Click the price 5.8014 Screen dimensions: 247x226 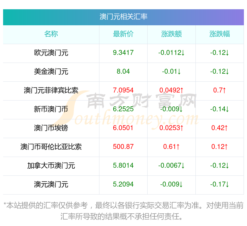point(123,166)
